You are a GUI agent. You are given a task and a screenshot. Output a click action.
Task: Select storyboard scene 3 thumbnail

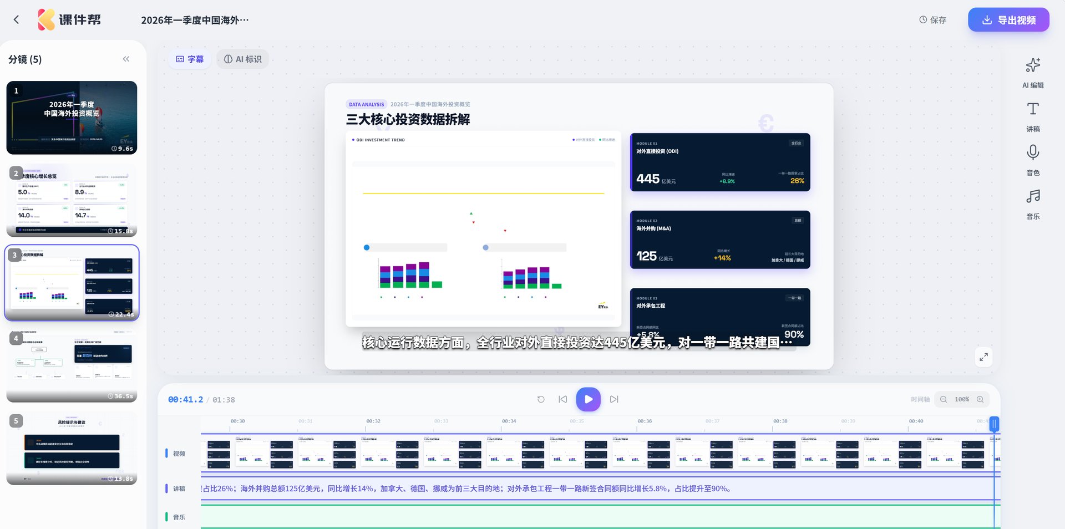72,283
